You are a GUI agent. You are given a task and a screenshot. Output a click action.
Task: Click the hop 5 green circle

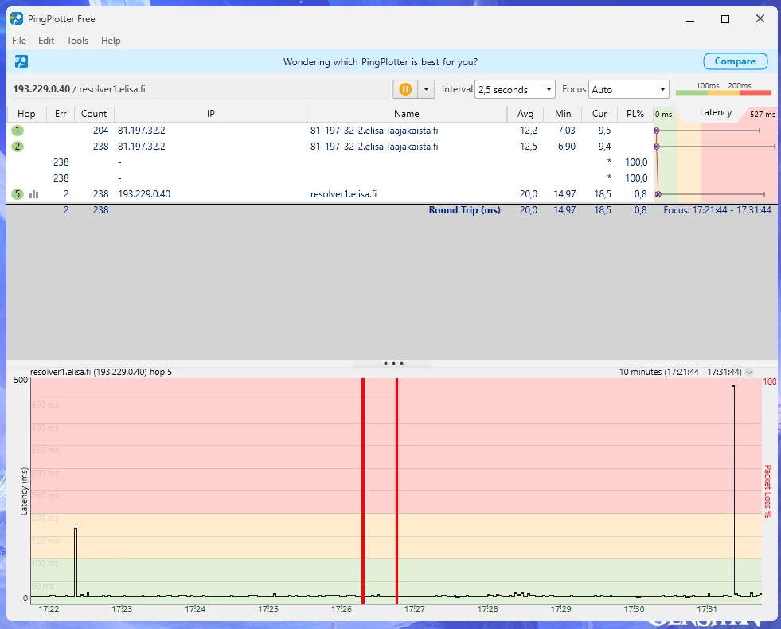(18, 194)
